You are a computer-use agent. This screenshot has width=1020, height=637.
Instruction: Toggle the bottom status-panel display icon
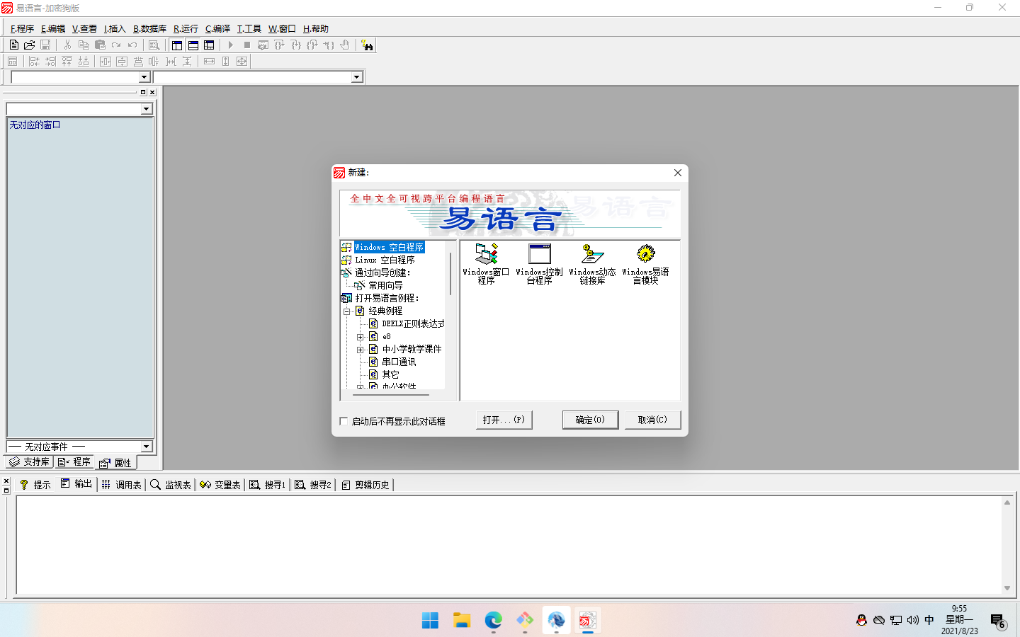point(193,45)
